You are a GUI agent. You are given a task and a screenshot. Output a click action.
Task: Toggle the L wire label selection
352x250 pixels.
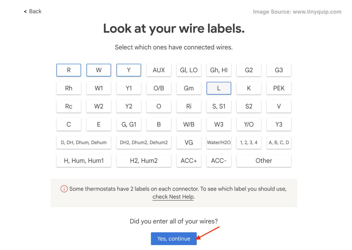click(x=219, y=88)
